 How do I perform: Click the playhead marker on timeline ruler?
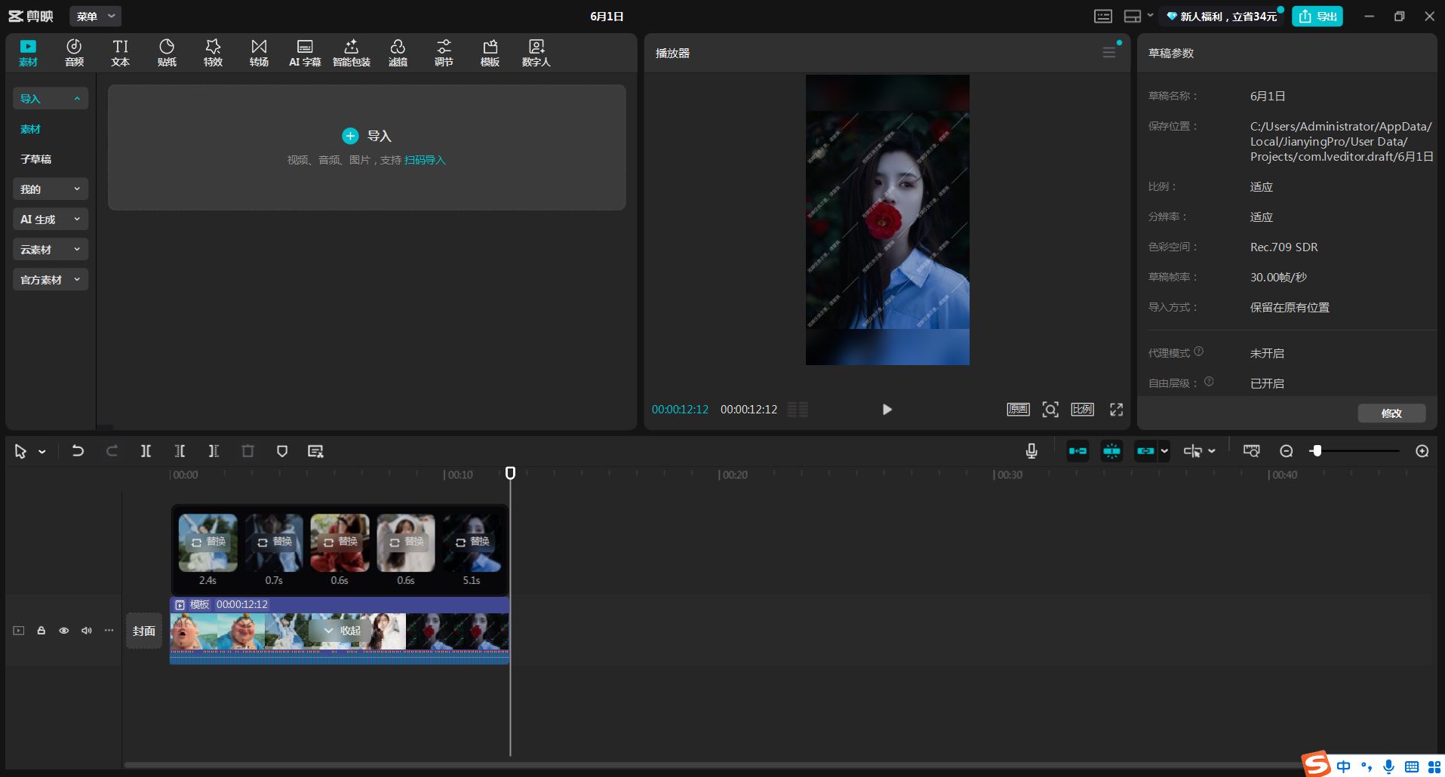pyautogui.click(x=510, y=473)
